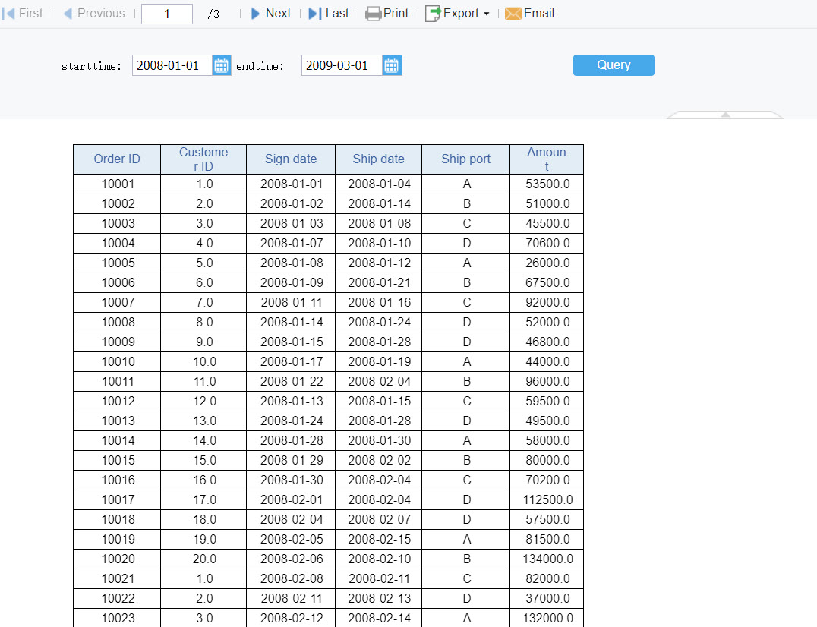Click sign date cell 2008-01-22
This screenshot has width=817, height=627.
point(292,381)
